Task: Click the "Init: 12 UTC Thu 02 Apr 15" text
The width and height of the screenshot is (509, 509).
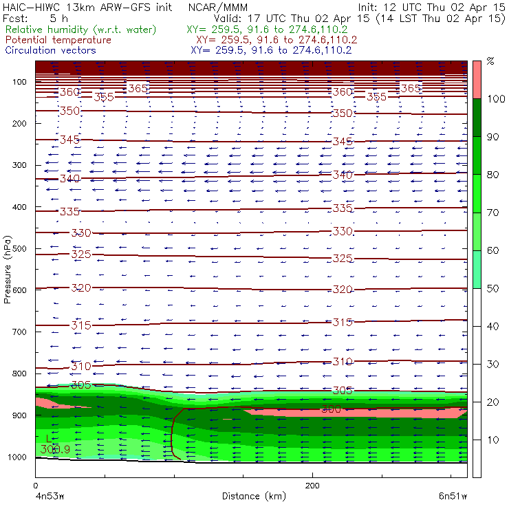Action: point(432,7)
